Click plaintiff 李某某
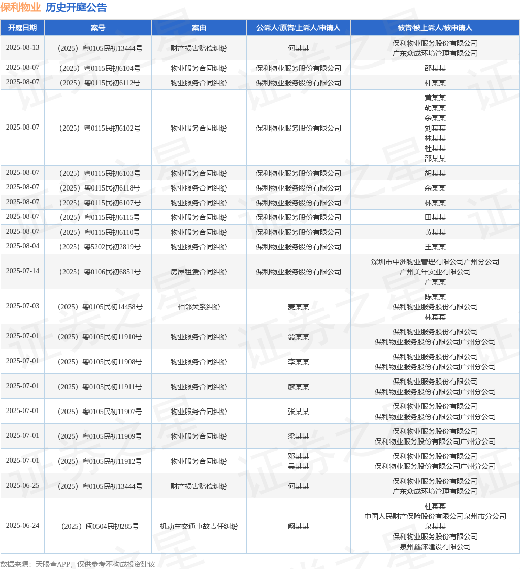Screen dimensions: 520x569 (299, 362)
